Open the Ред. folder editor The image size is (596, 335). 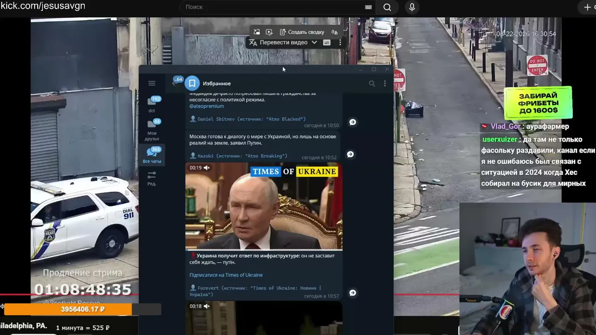coord(152,179)
